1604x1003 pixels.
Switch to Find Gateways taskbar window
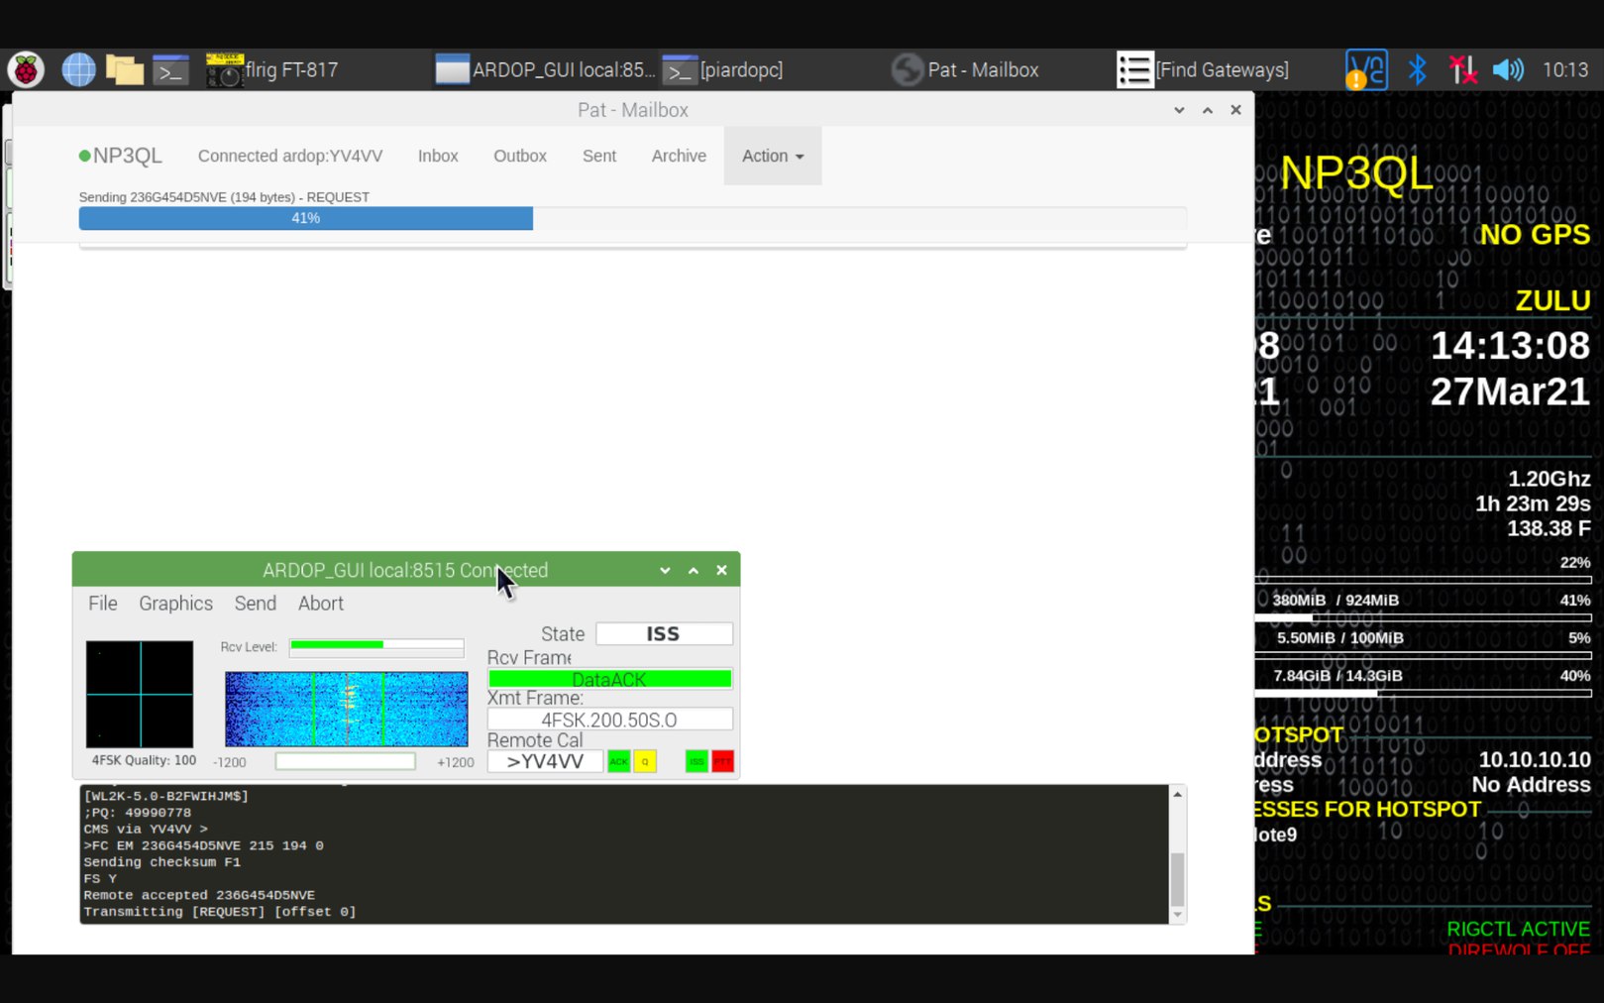tap(1203, 69)
